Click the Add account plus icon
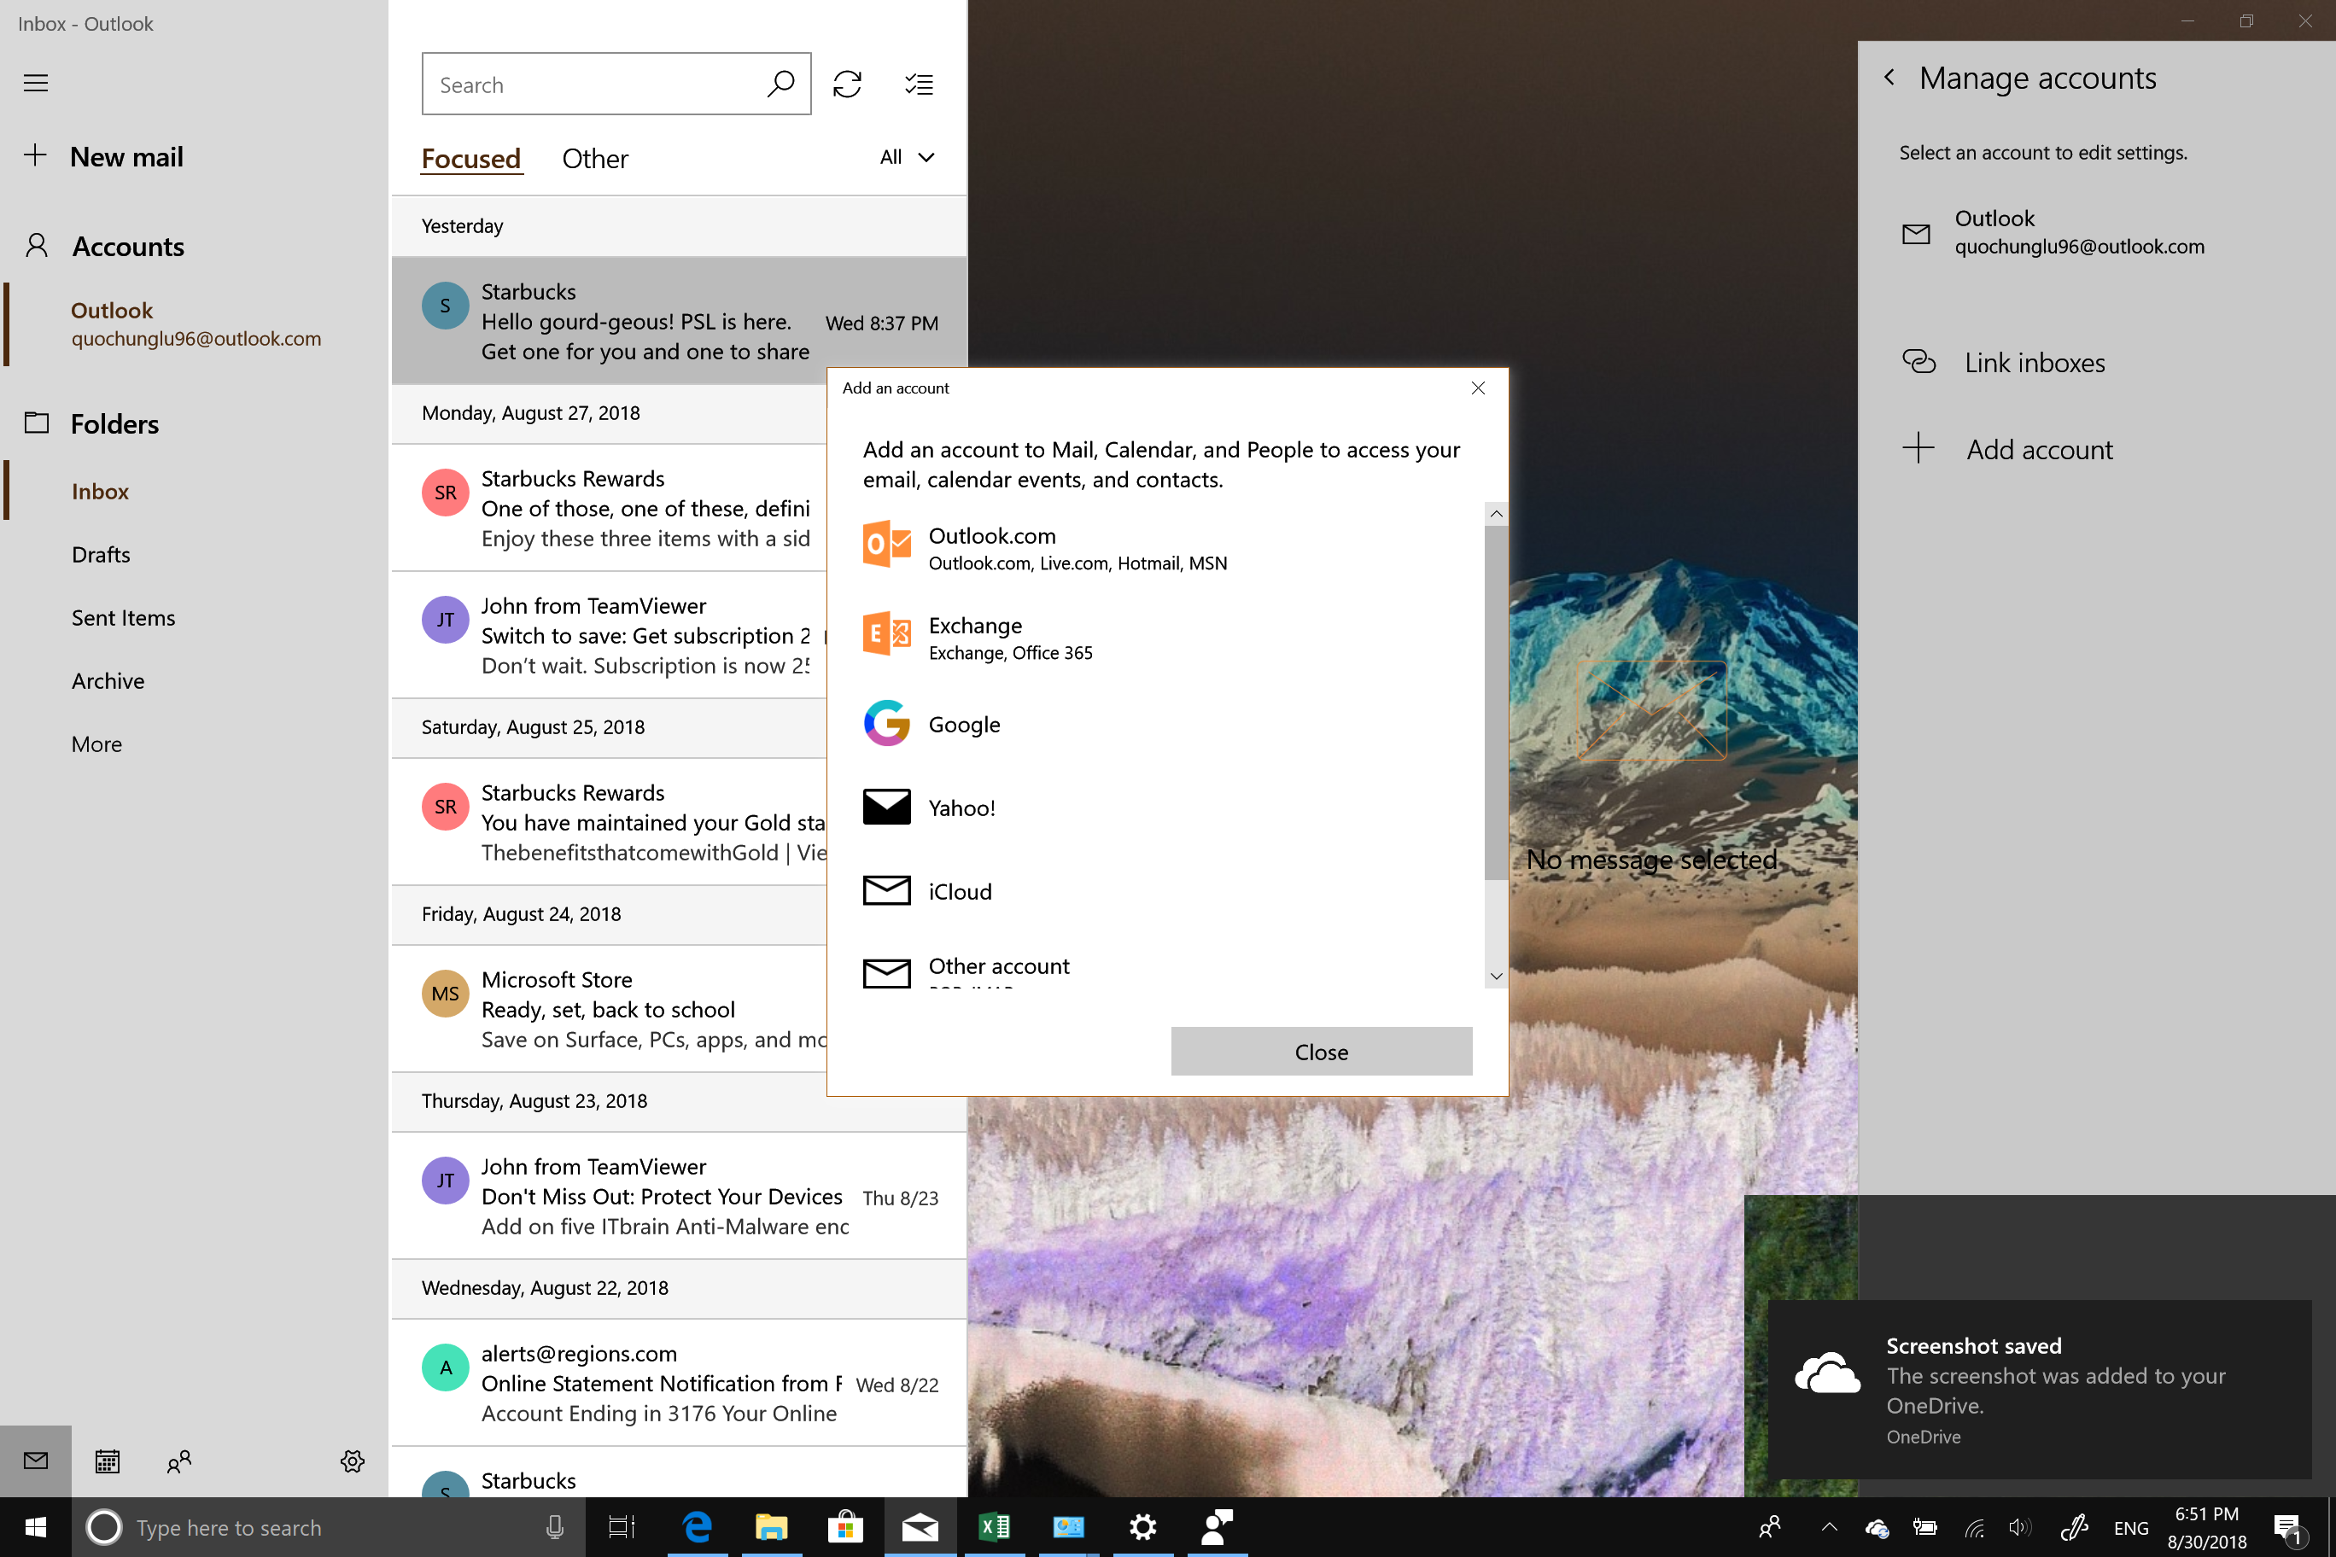2336x1557 pixels. 1918,448
